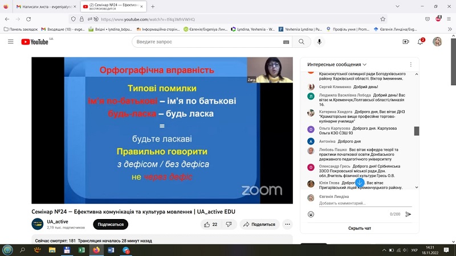Viewport: 456px width, 256px height.
Task: Like the video with thumbs up
Action: [x=210, y=224]
